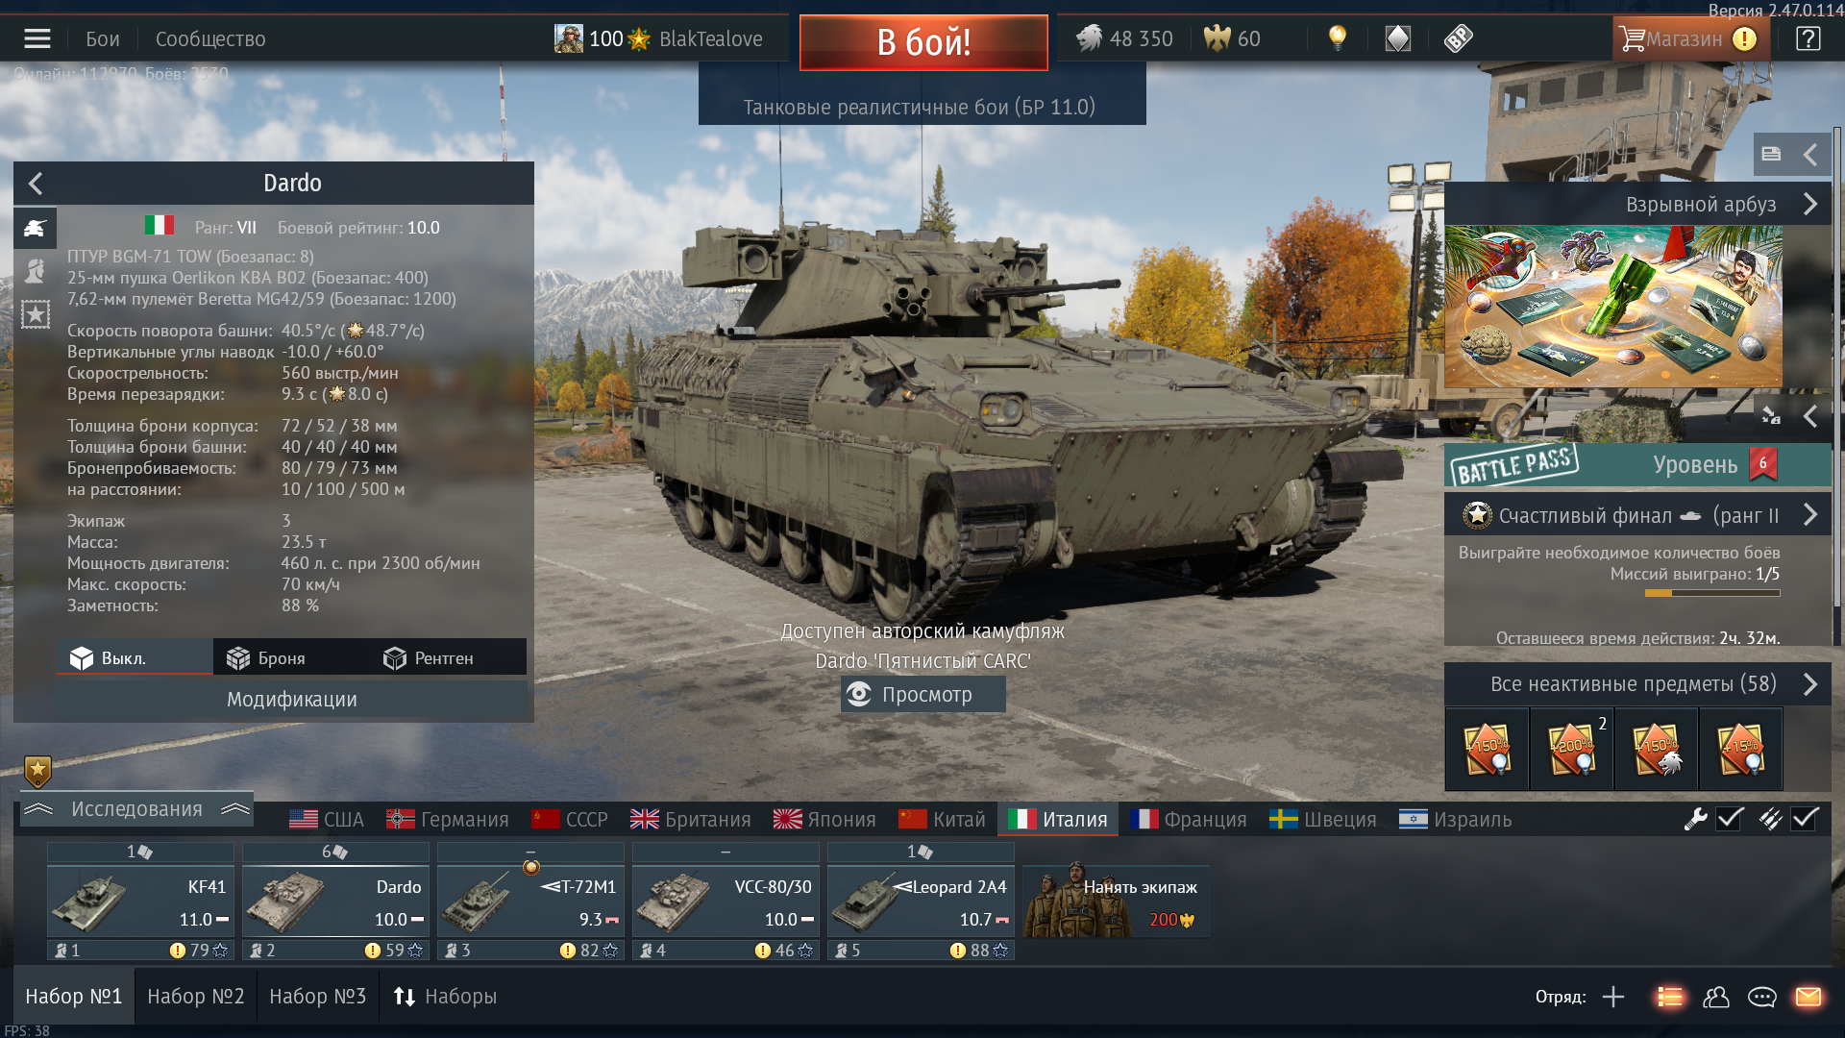This screenshot has width=1845, height=1038.
Task: Switch to the Германия nation tab
Action: (447, 820)
